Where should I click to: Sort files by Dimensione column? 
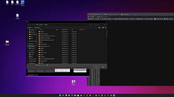82,30
